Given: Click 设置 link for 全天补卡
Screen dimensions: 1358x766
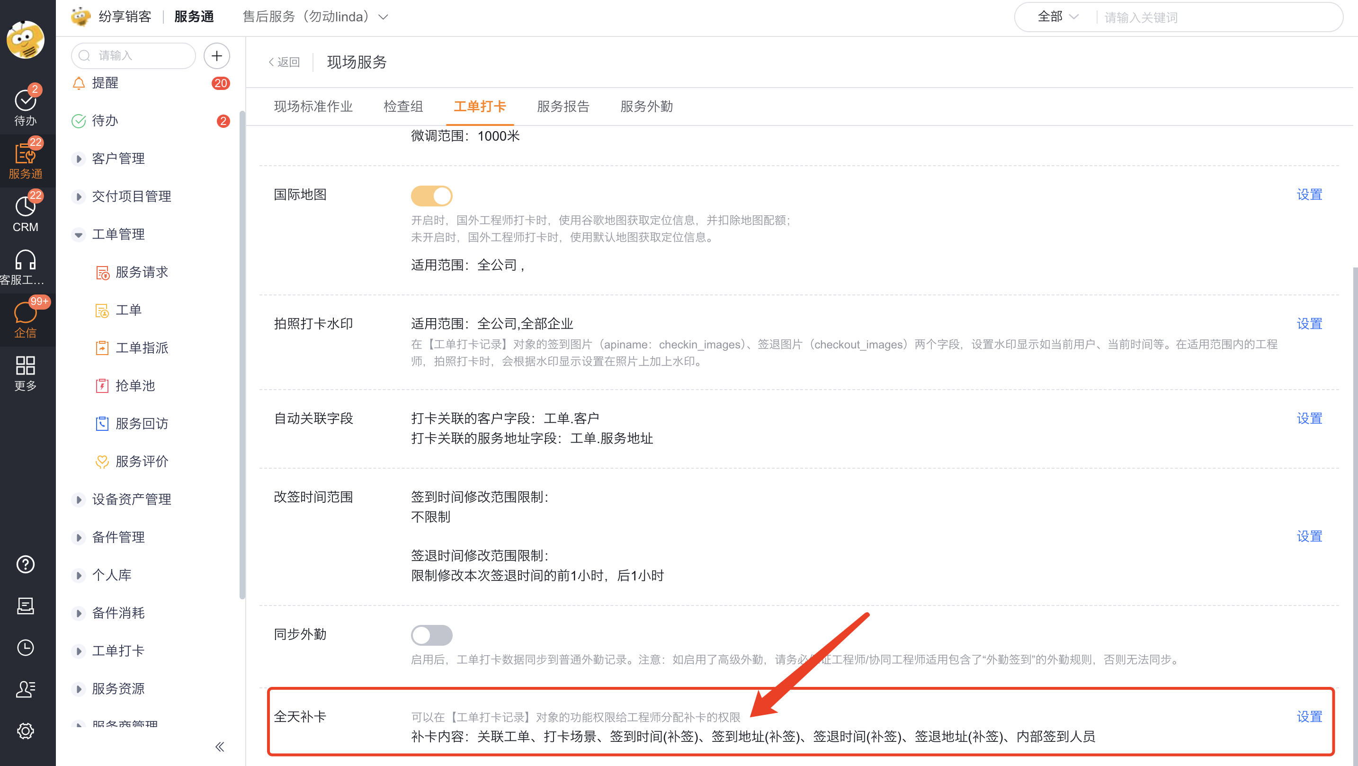Looking at the screenshot, I should point(1311,716).
